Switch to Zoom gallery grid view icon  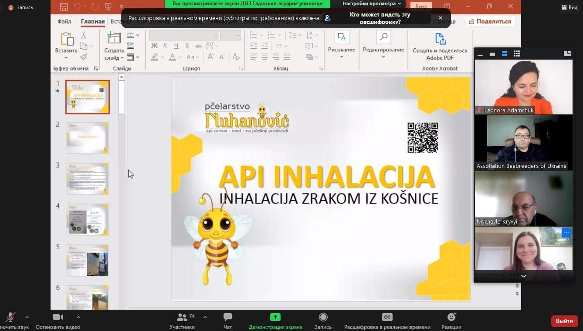pos(517,54)
